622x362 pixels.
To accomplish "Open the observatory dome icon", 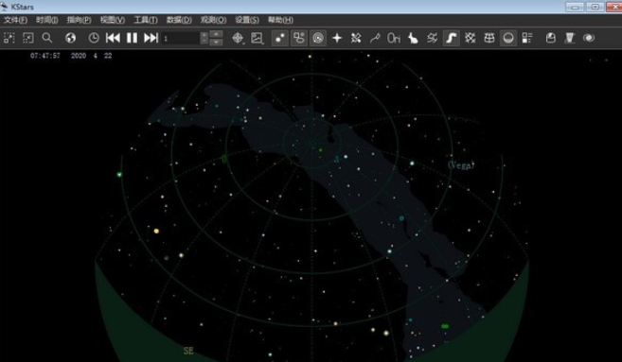I will (551, 38).
